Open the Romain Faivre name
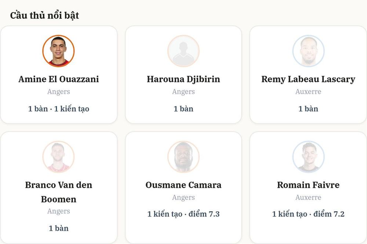This screenshot has height=244, width=367. (x=308, y=185)
